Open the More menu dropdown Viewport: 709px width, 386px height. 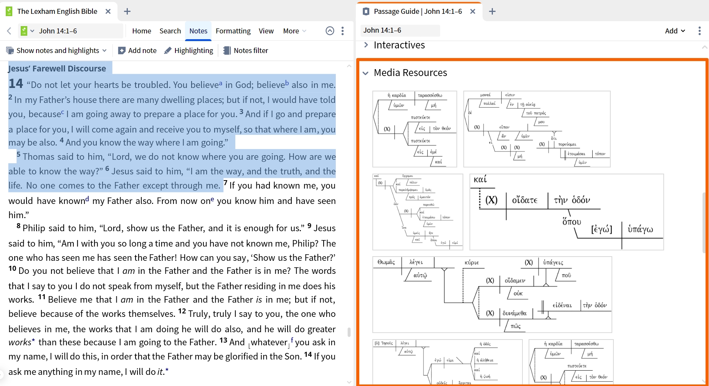294,31
